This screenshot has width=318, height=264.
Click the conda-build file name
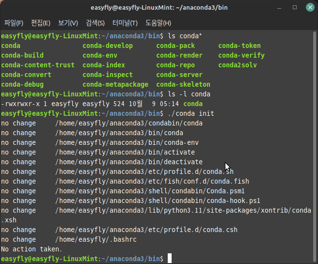click(x=22, y=56)
